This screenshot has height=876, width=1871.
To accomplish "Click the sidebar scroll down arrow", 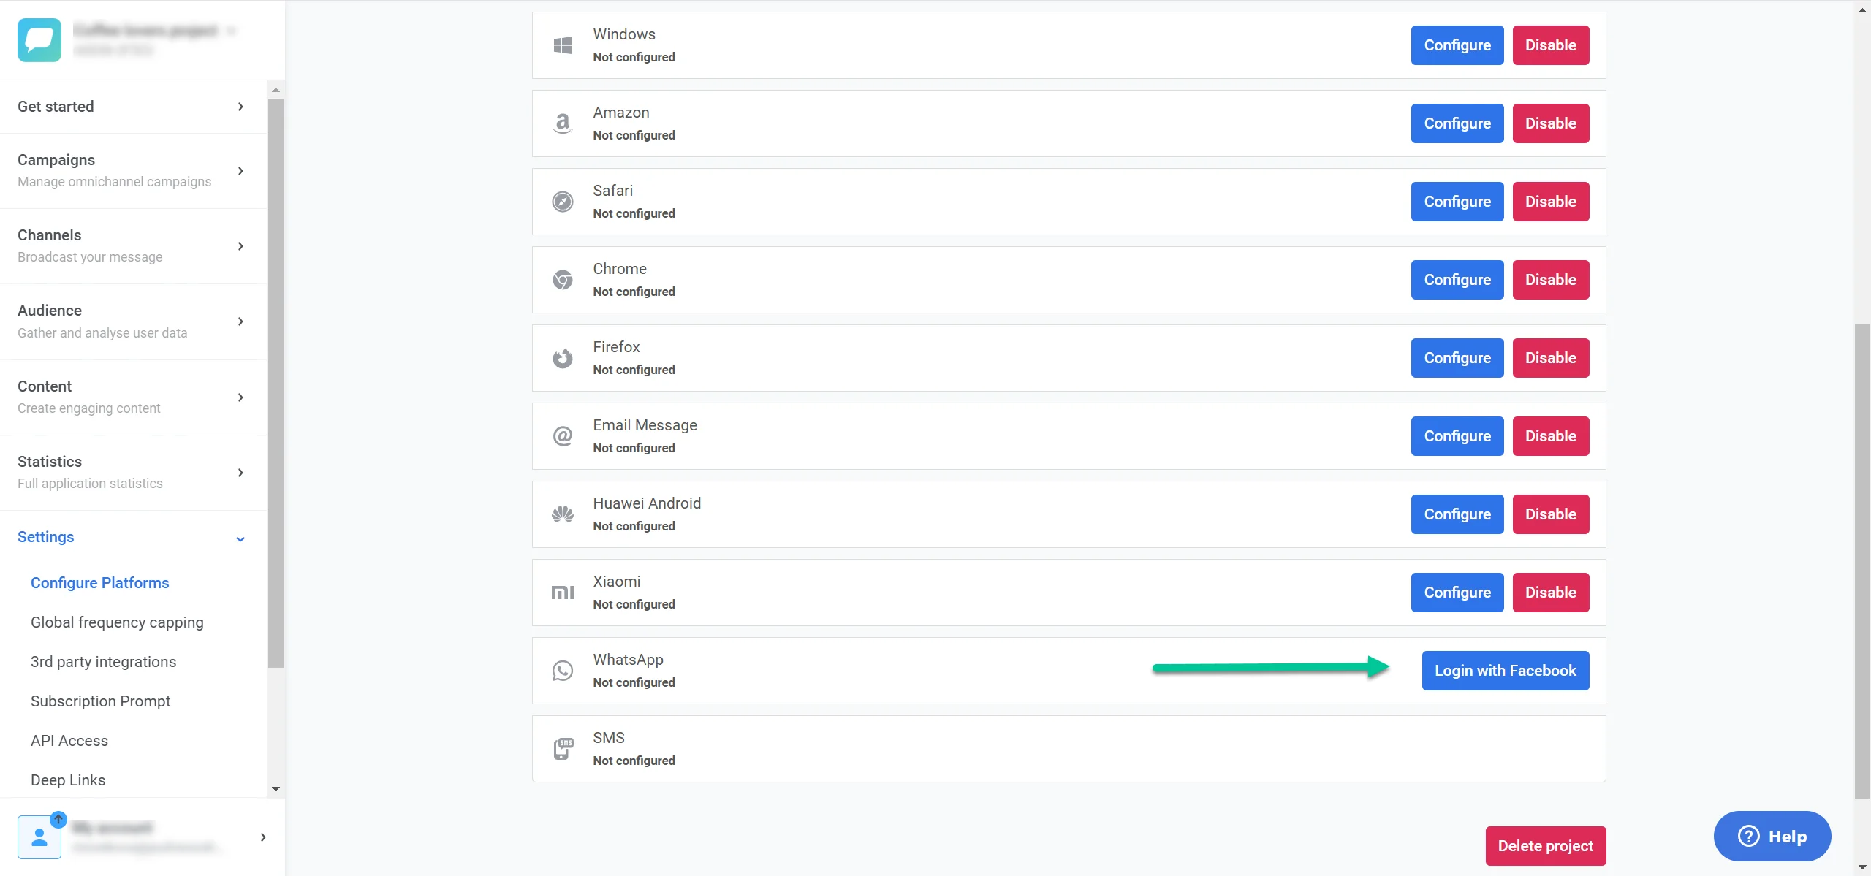I will [276, 789].
